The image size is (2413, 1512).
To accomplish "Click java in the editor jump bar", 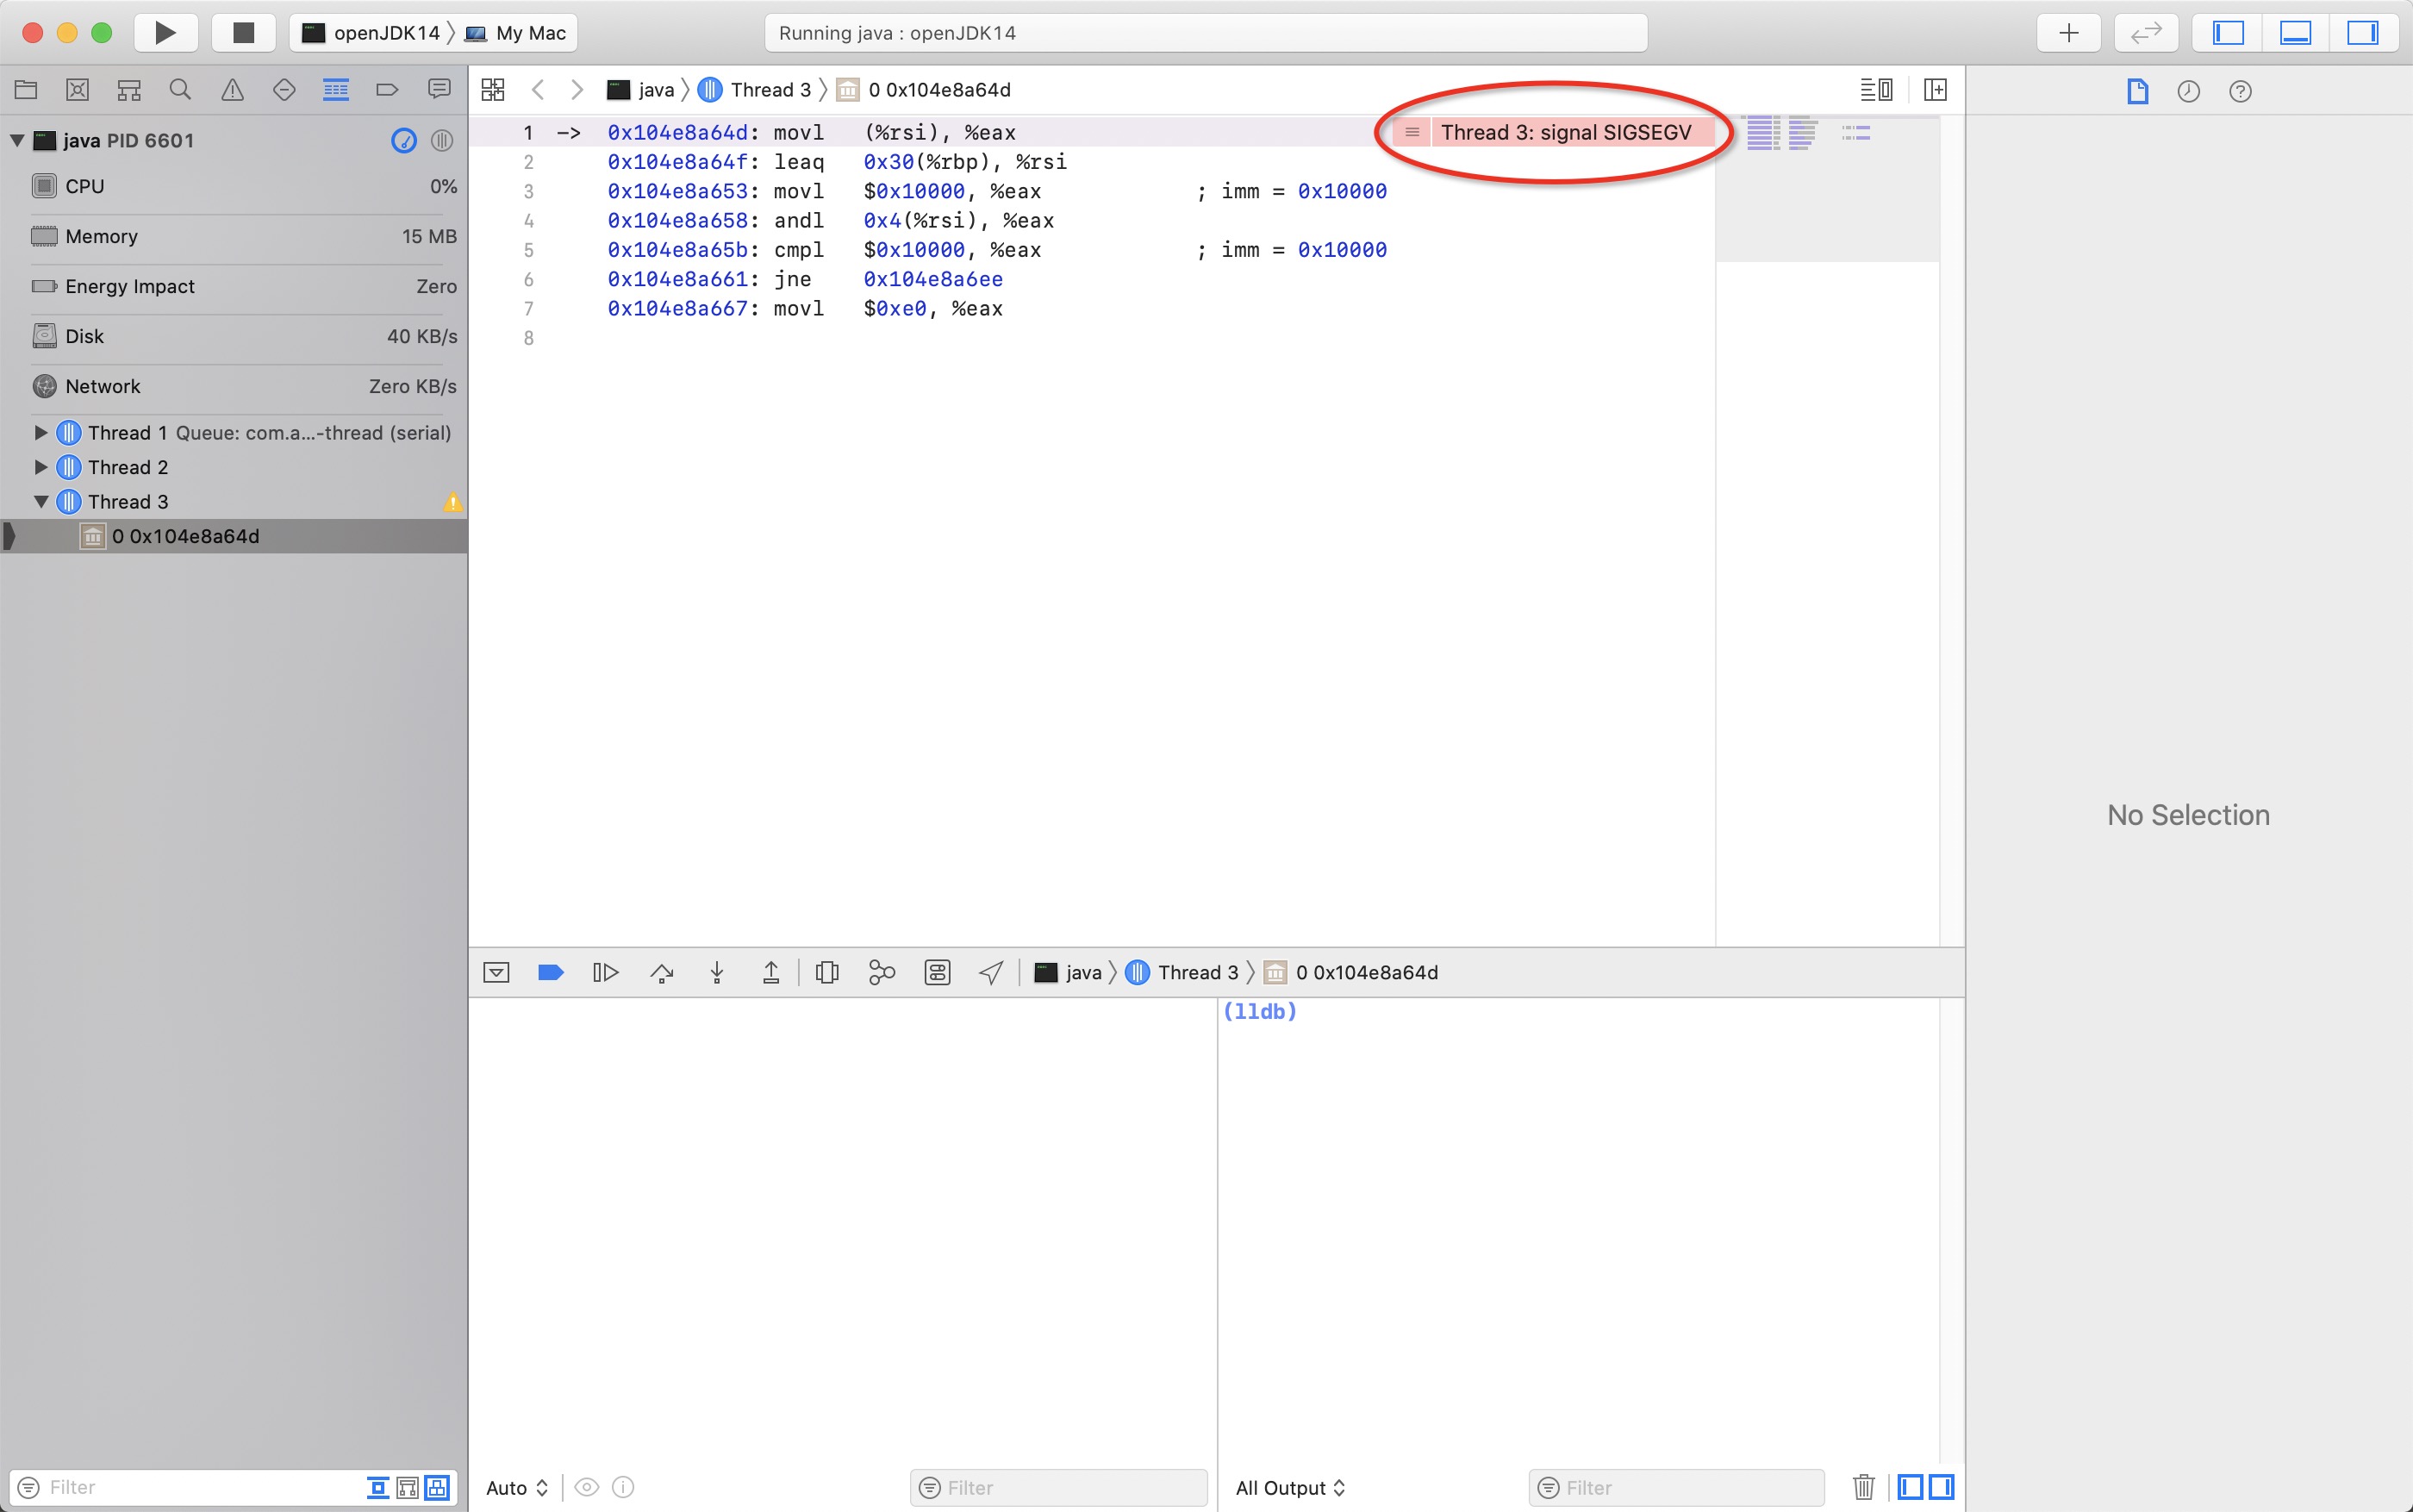I will (640, 90).
